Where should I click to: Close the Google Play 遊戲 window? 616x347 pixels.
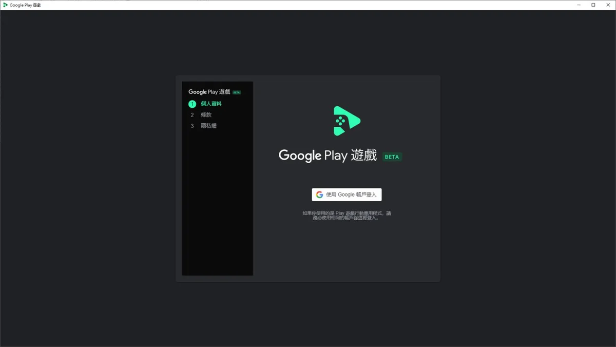608,5
